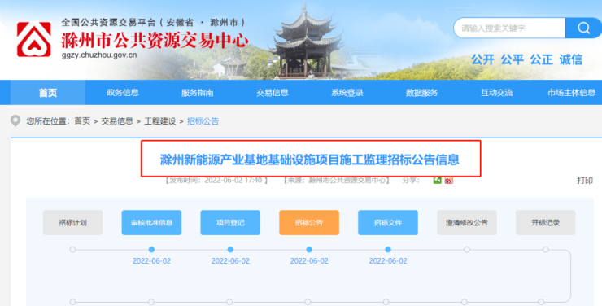Click the empty timeline dot under 招标计划

(72, 250)
